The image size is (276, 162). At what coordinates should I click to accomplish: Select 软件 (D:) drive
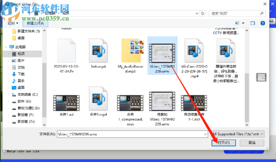pos(22,101)
